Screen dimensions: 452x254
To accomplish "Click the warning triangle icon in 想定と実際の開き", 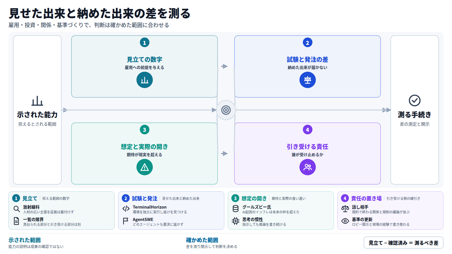I will coord(145,167).
